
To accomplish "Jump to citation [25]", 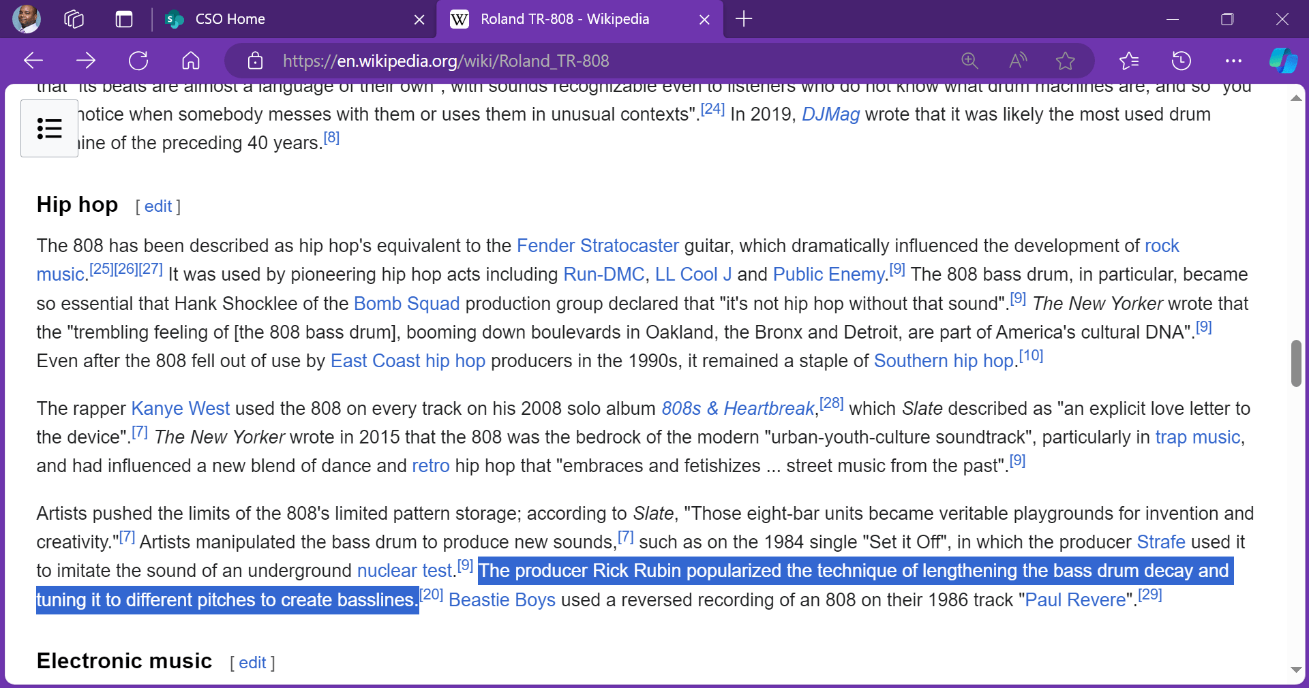I will 102,269.
